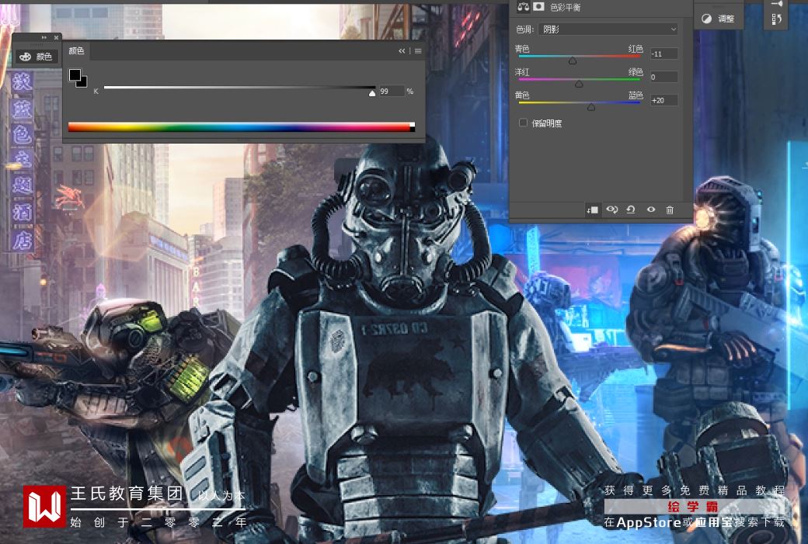Open the 颜色 collapsed panel button
This screenshot has height=544, width=808.
coord(36,57)
